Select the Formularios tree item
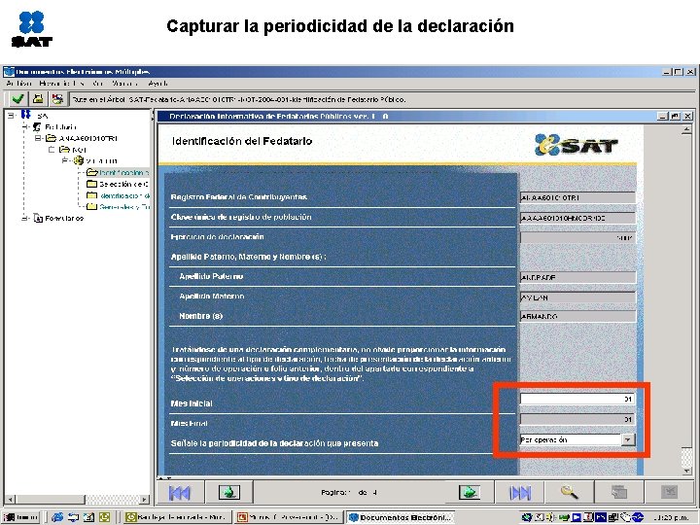Screen dimensions: 700x525 click(64, 219)
